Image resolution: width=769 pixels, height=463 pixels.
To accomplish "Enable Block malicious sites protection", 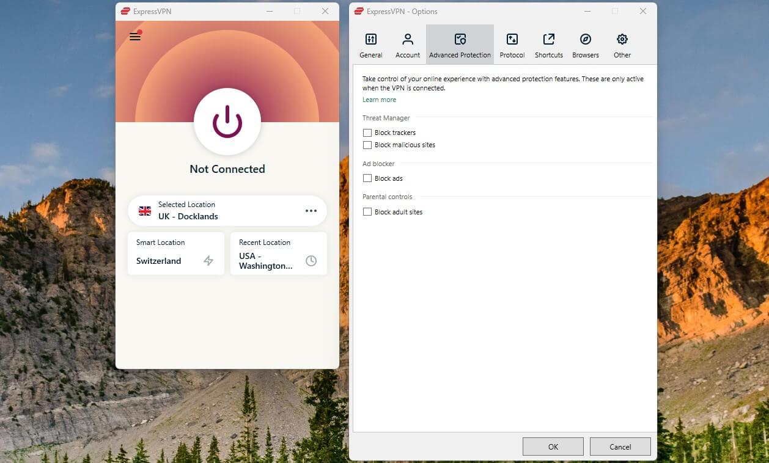I will [x=367, y=145].
